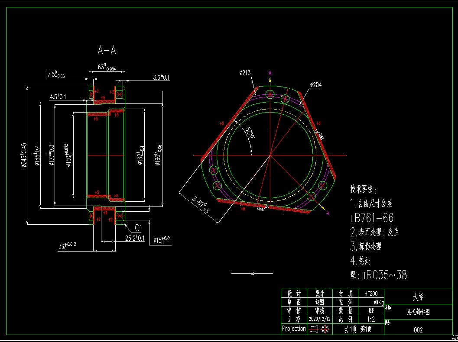Click the 39 +0.012 dimension text
458x342 pixels.
(67, 246)
